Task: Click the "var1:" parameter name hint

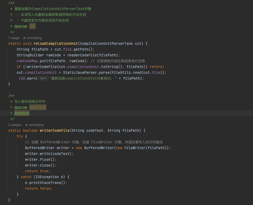Action: tap(43, 79)
